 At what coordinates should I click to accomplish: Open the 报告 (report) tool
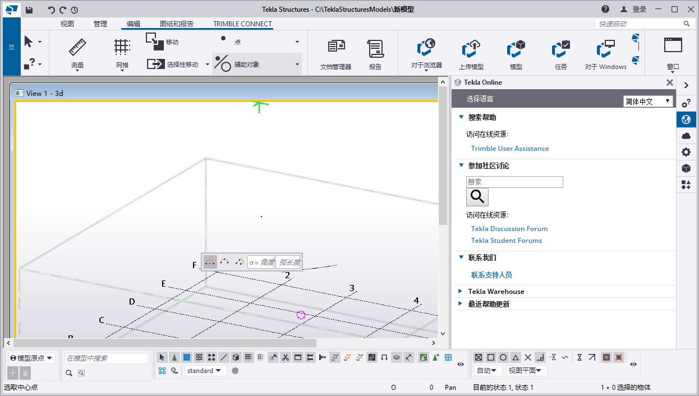(x=375, y=54)
